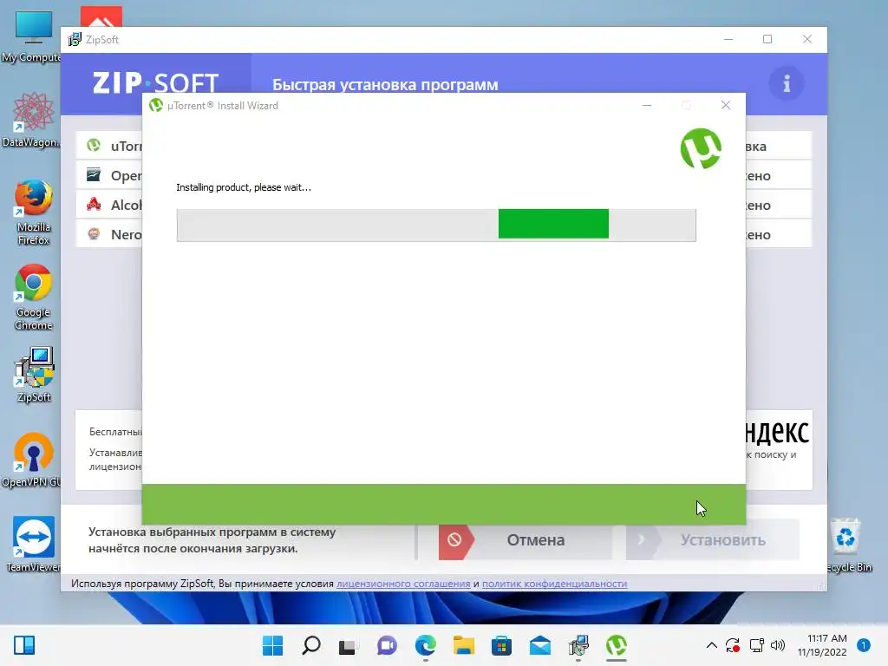The image size is (888, 666).
Task: Open the ZipSoft desktop shortcut
Action: pos(34,375)
